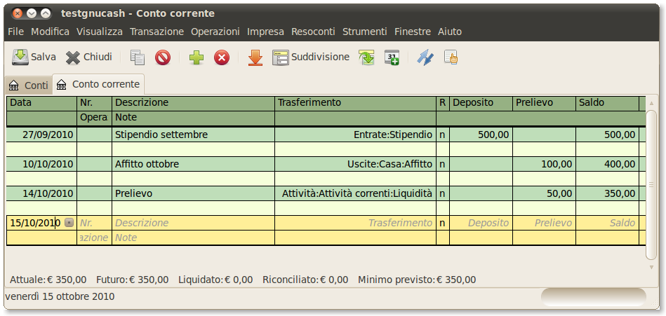Click the green jump-to-account arrow icon
Screen dimensions: 666x316
[366, 57]
